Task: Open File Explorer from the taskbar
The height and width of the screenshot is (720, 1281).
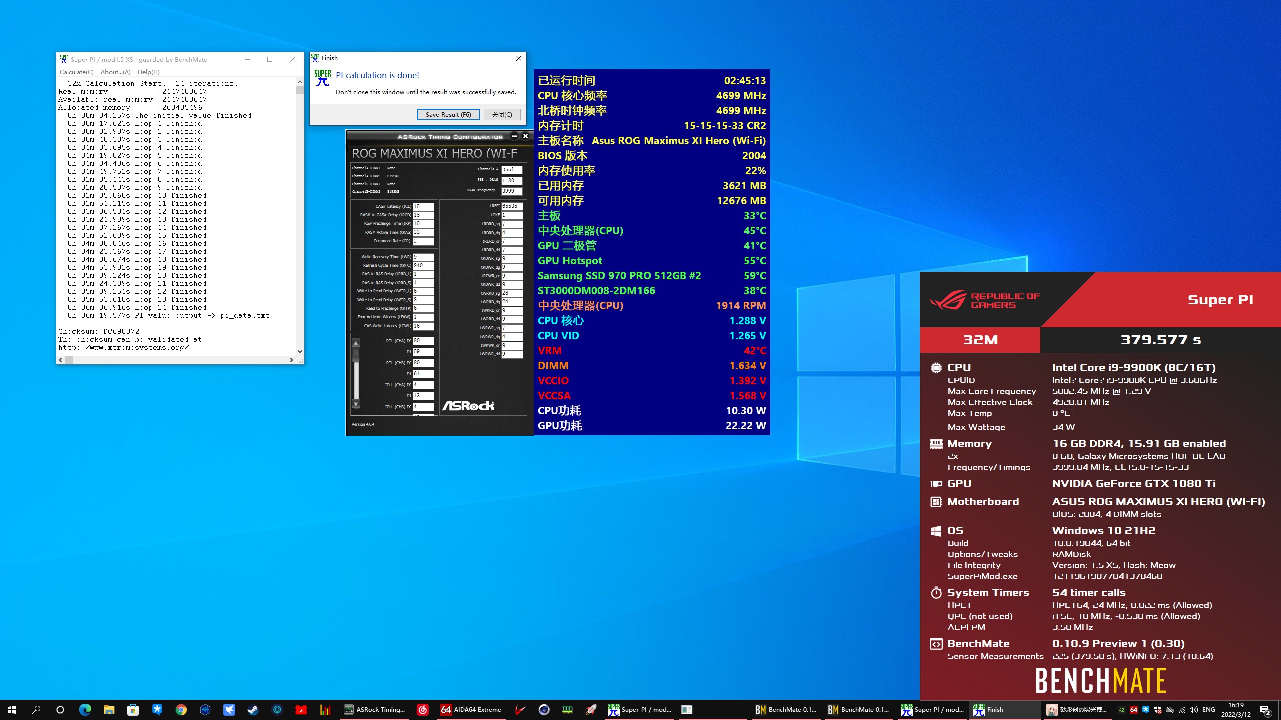Action: (x=109, y=709)
